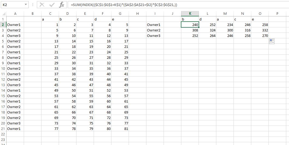Image resolution: width=289 pixels, height=145 pixels.
Task: Select row 21 header
Action: coord(3,129)
